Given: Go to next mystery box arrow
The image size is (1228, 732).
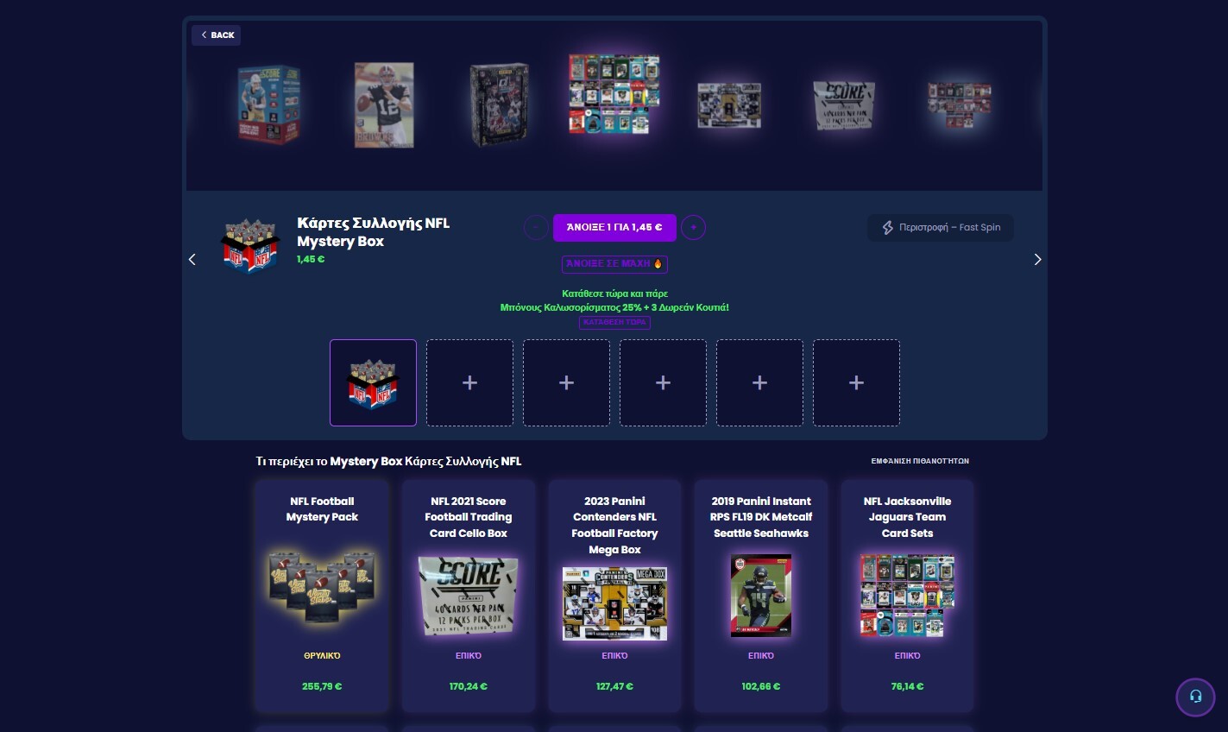Looking at the screenshot, I should click(1037, 259).
